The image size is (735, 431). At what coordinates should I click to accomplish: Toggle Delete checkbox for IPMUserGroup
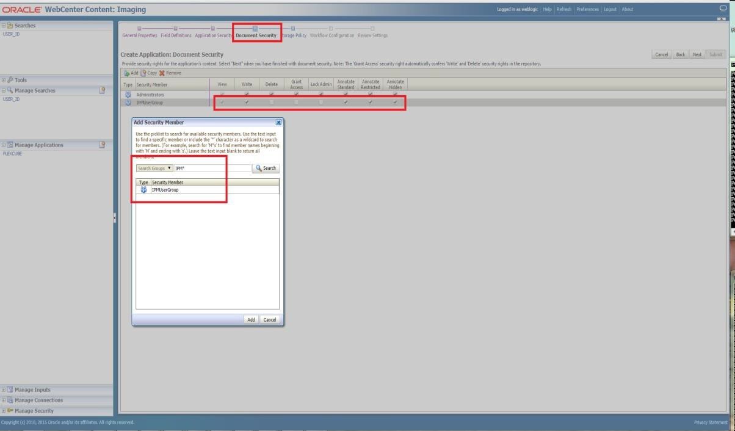pos(272,103)
